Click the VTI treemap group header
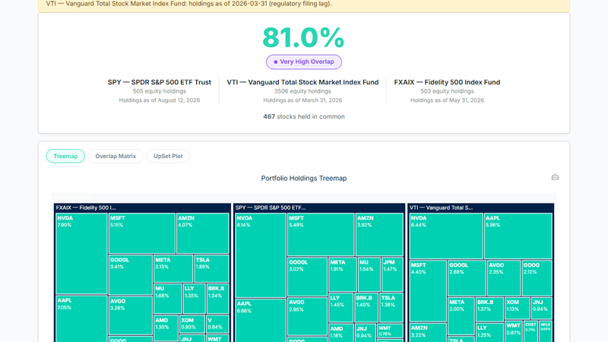Viewport: 608px width, 342px height. [481, 207]
